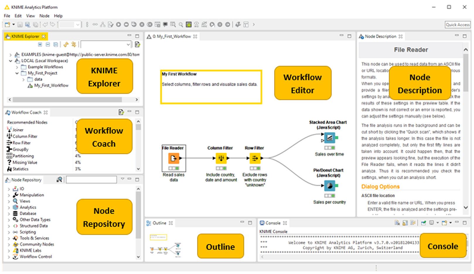The width and height of the screenshot is (474, 274).
Task: Open the View menu
Action: (30, 16)
